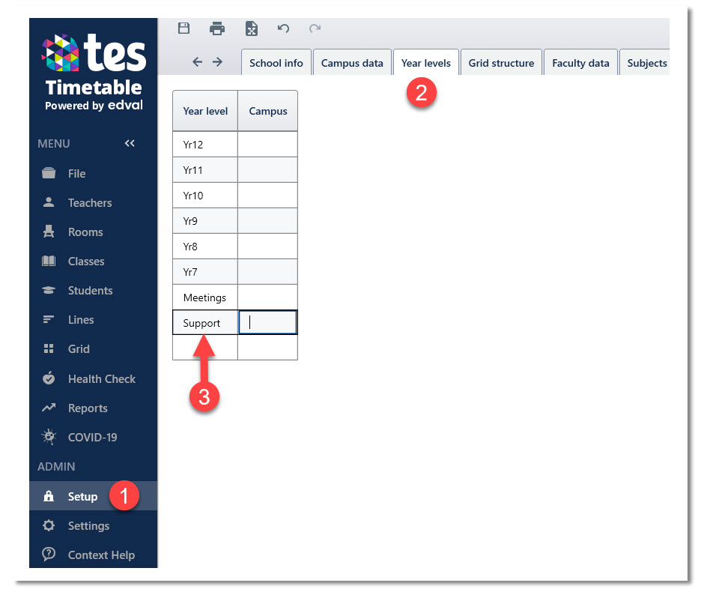Image resolution: width=704 pixels, height=595 pixels.
Task: Click the Grid squares icon
Action: (x=49, y=348)
